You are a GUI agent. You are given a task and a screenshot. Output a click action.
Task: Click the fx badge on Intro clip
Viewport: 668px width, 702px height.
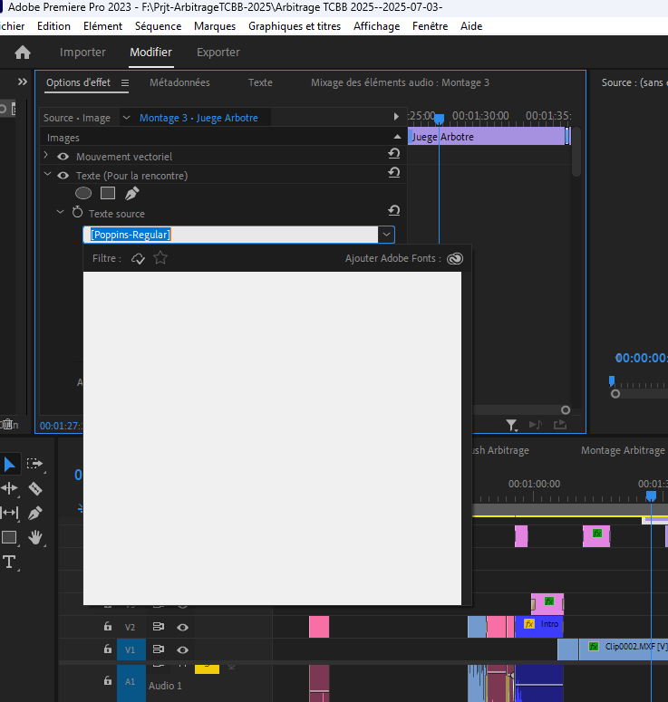(529, 624)
